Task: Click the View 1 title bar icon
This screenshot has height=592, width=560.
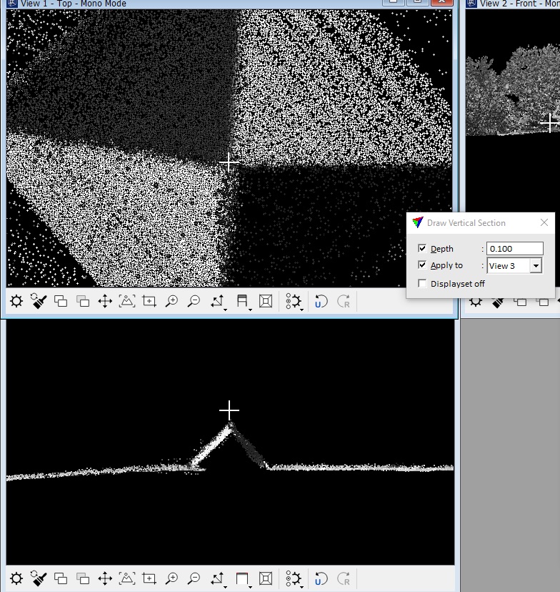Action: click(x=12, y=4)
